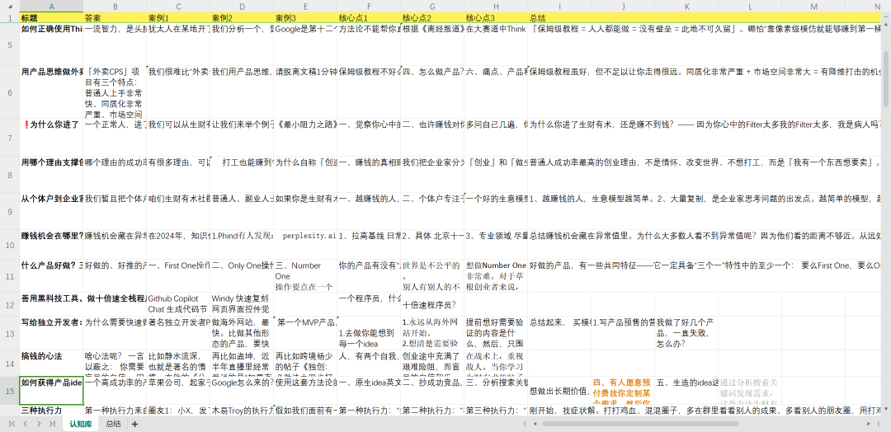This screenshot has width=891, height=432.
Task: Select row 8 header
Action: click(10, 175)
